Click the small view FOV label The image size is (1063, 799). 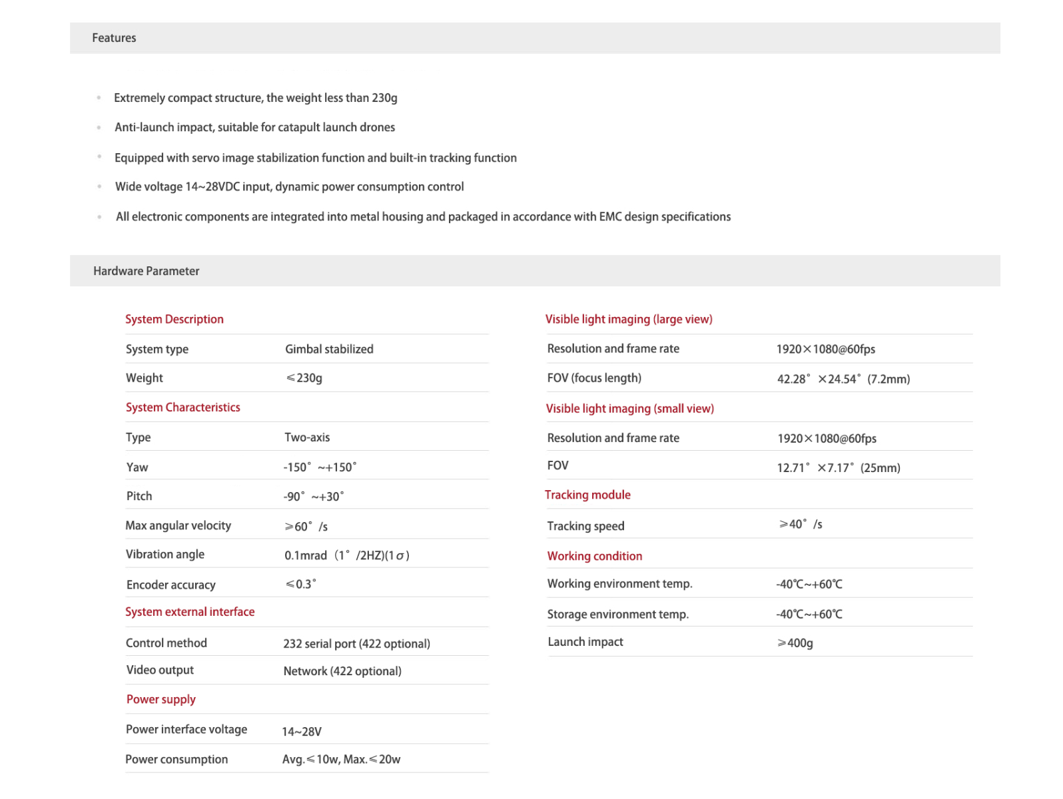[558, 465]
